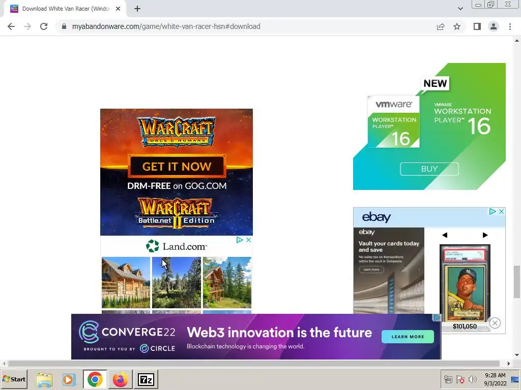Click the scroll down arrow

(x=517, y=355)
